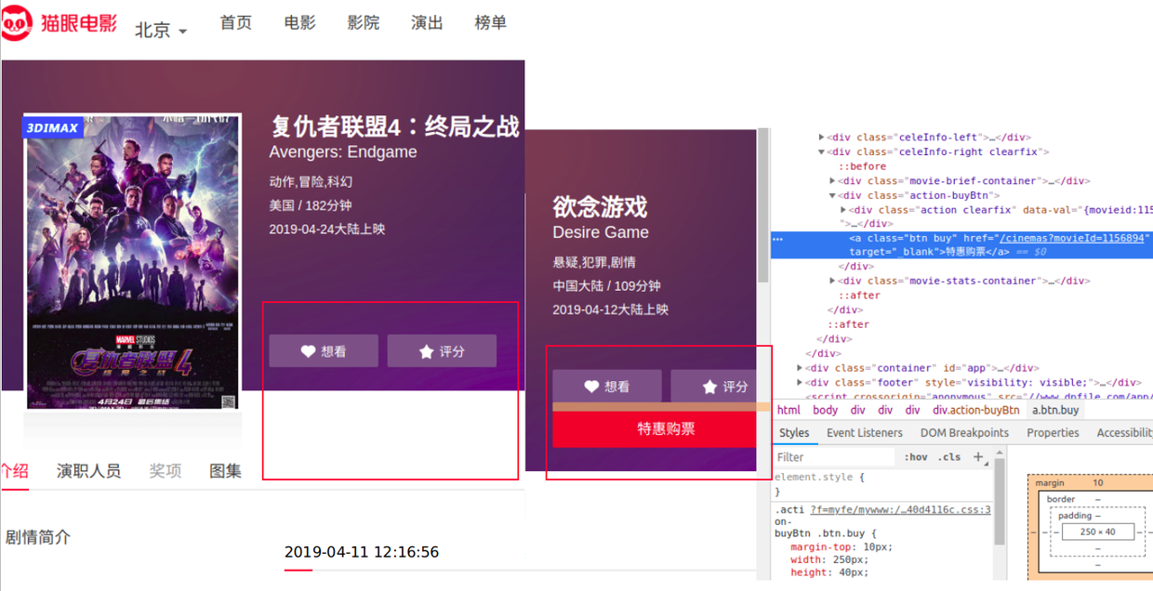
Task: Click the Avengers Endgame movie poster
Action: pyautogui.click(x=132, y=261)
